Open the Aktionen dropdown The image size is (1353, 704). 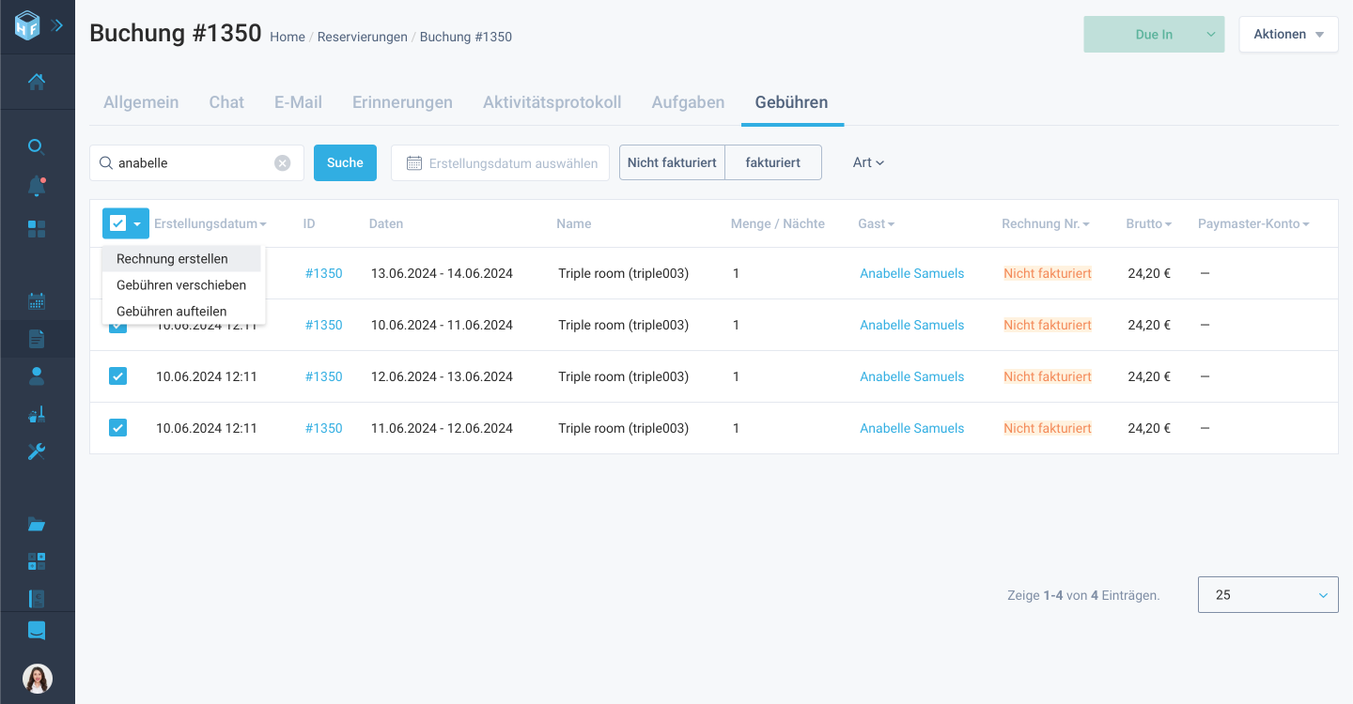tap(1288, 35)
